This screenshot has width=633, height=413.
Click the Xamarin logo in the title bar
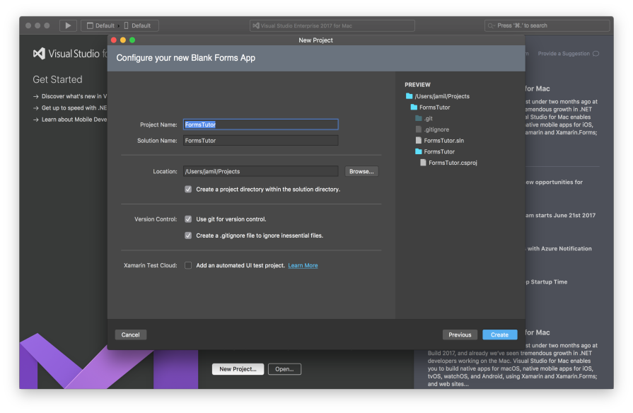click(257, 25)
